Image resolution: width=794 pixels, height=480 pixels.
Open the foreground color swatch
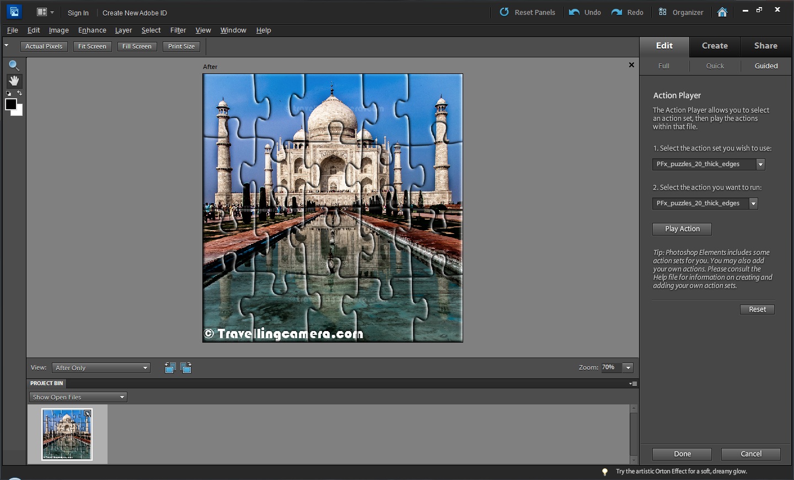[10, 104]
